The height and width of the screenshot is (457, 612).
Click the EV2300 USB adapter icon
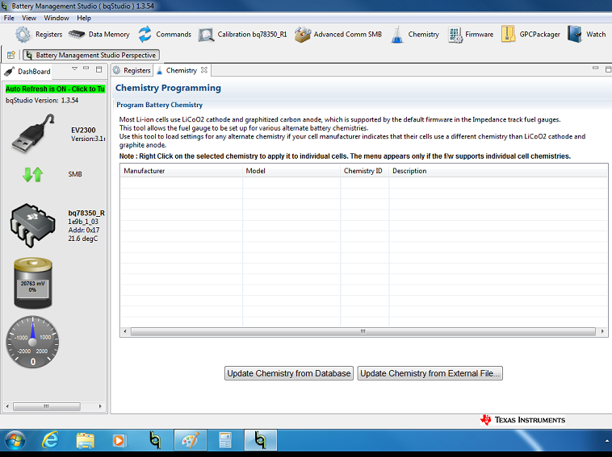pyautogui.click(x=33, y=134)
